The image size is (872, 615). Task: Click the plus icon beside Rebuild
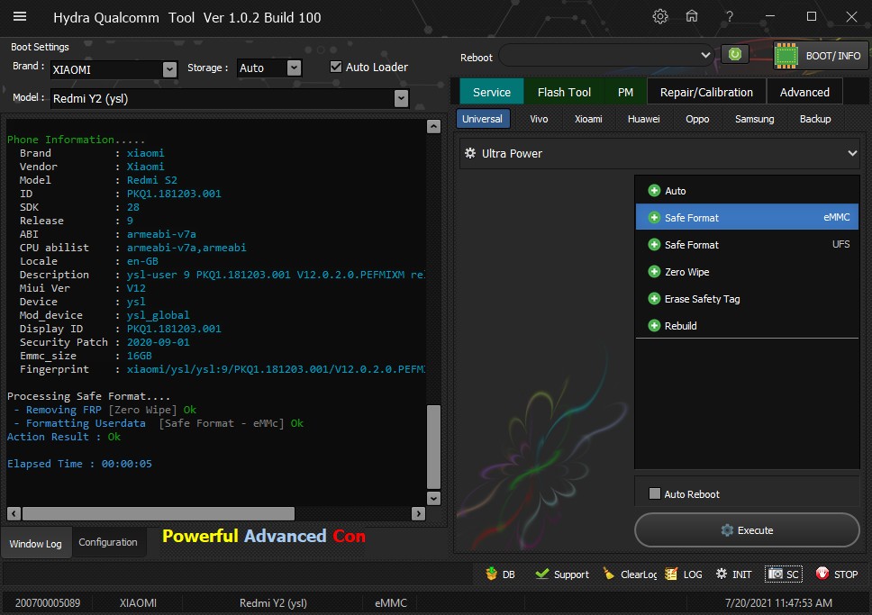(x=654, y=326)
